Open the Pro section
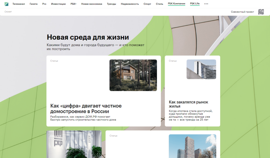Image resolution: width=270 pixels, height=158 pixels. pos(44,4)
